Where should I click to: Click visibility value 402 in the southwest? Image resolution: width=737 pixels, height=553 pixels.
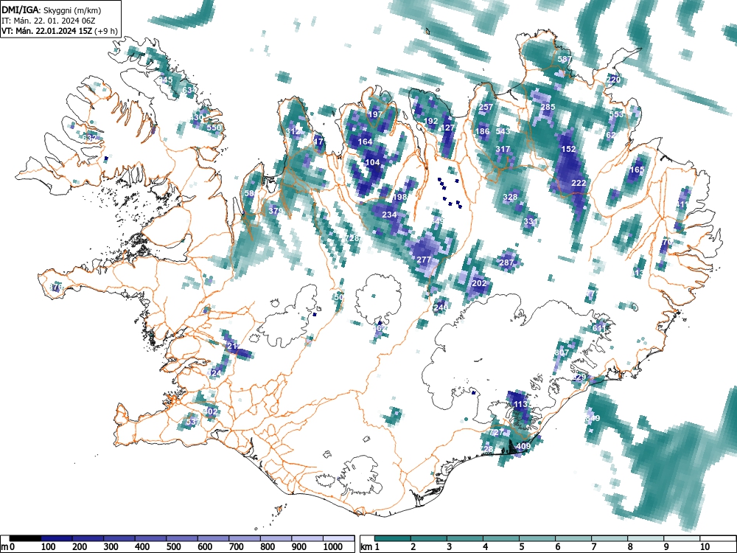tap(210, 411)
